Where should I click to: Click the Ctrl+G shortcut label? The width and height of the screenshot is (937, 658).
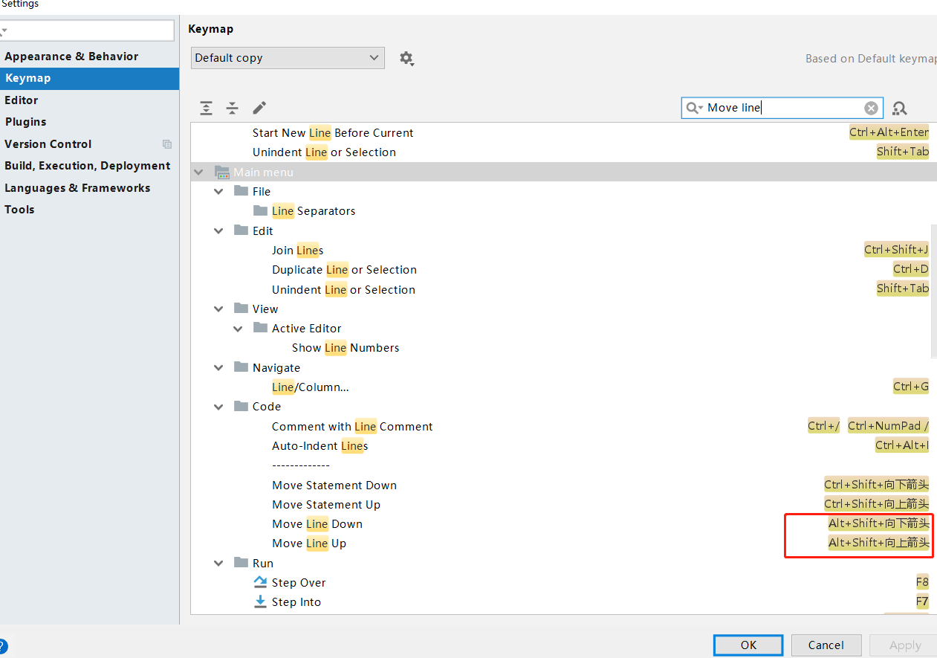click(x=911, y=387)
